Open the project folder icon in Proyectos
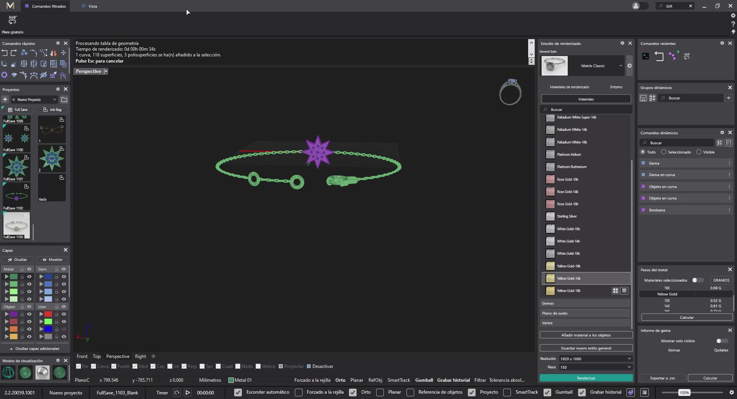 tap(64, 100)
